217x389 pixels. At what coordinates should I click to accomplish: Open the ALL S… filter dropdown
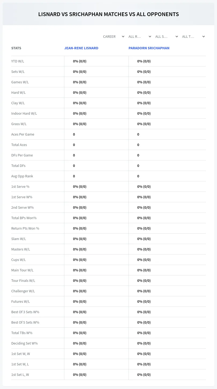(166, 36)
